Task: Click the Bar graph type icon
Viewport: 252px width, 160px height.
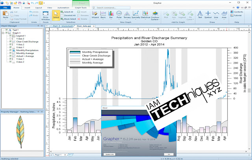Action: tap(111, 13)
